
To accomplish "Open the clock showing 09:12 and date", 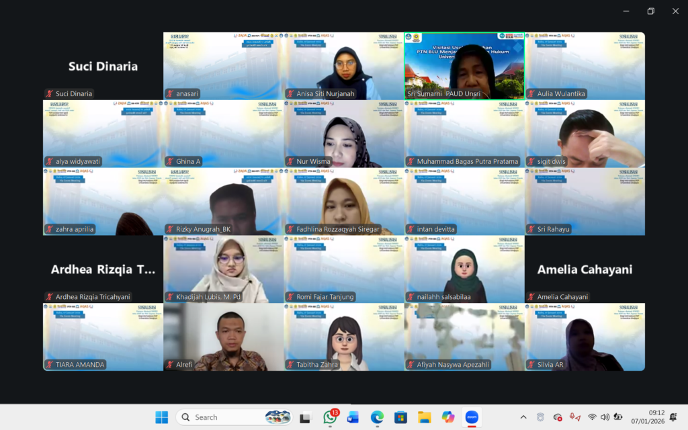I will tap(645, 417).
